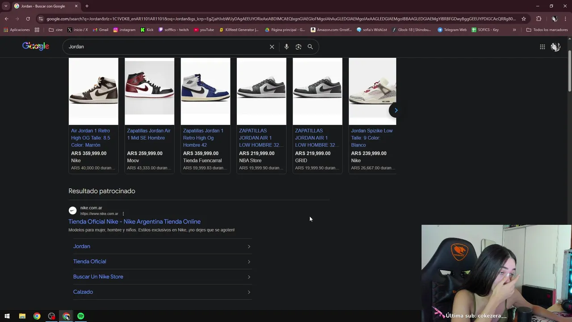Click the NBA Store Jordan Air 1 Low image
The width and height of the screenshot is (572, 322).
coord(261,91)
